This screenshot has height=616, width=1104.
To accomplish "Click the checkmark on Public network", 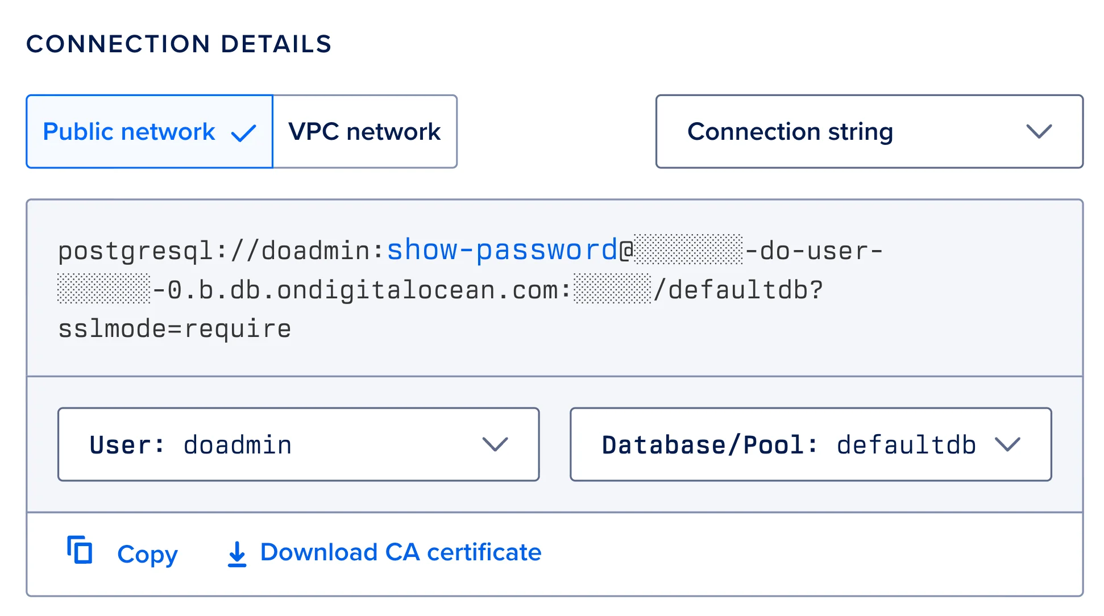I will pyautogui.click(x=244, y=133).
